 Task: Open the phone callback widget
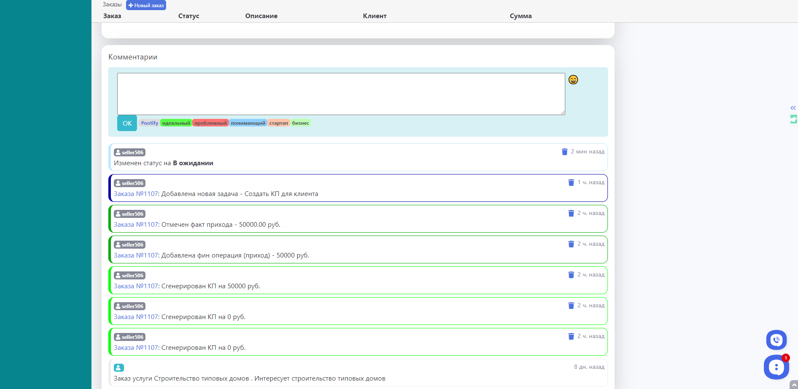776,340
